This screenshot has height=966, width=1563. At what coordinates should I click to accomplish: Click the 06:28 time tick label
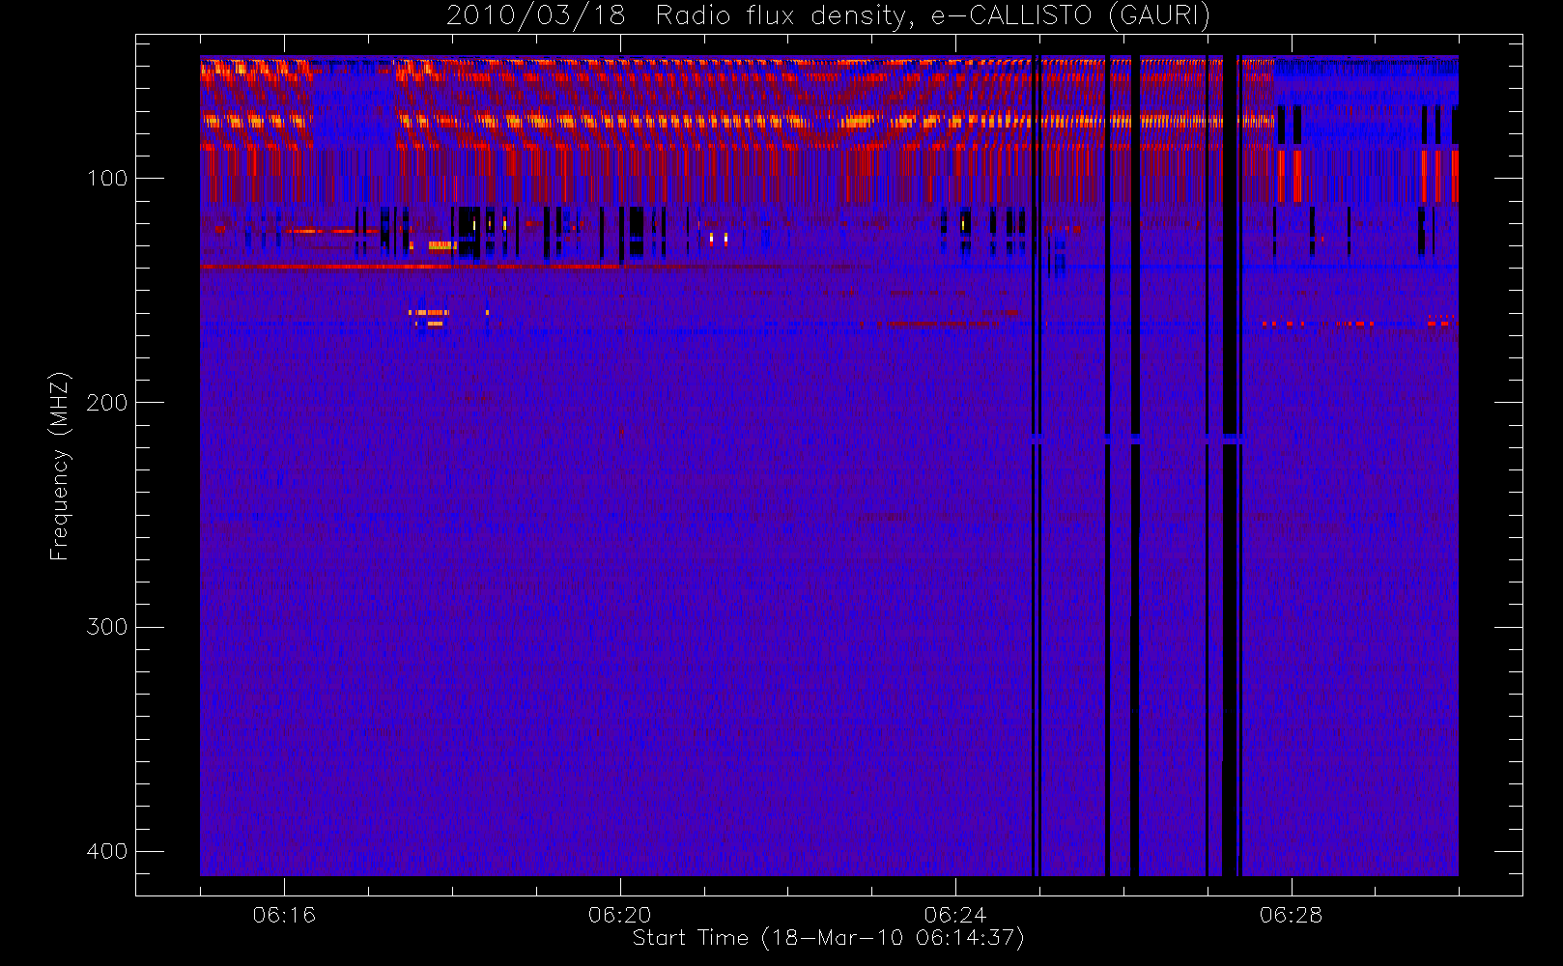[x=1291, y=915]
